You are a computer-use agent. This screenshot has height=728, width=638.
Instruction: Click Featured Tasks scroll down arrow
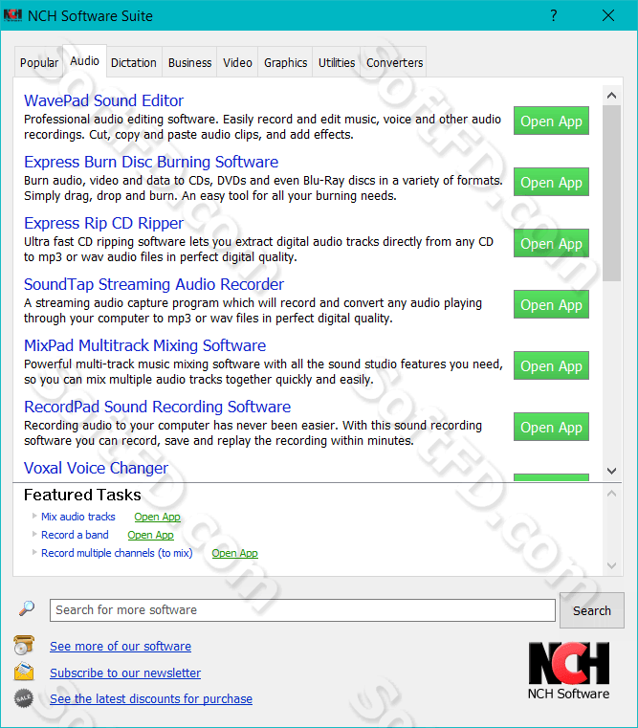point(611,565)
